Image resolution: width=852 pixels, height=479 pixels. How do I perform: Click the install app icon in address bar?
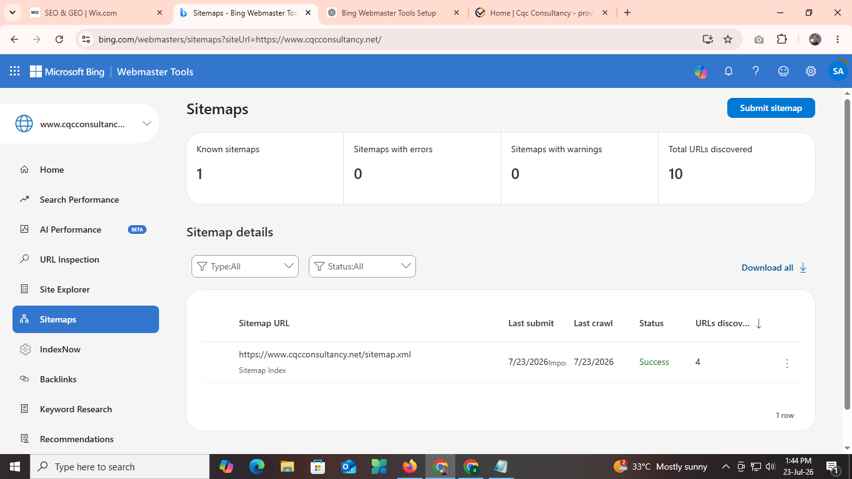coord(708,39)
